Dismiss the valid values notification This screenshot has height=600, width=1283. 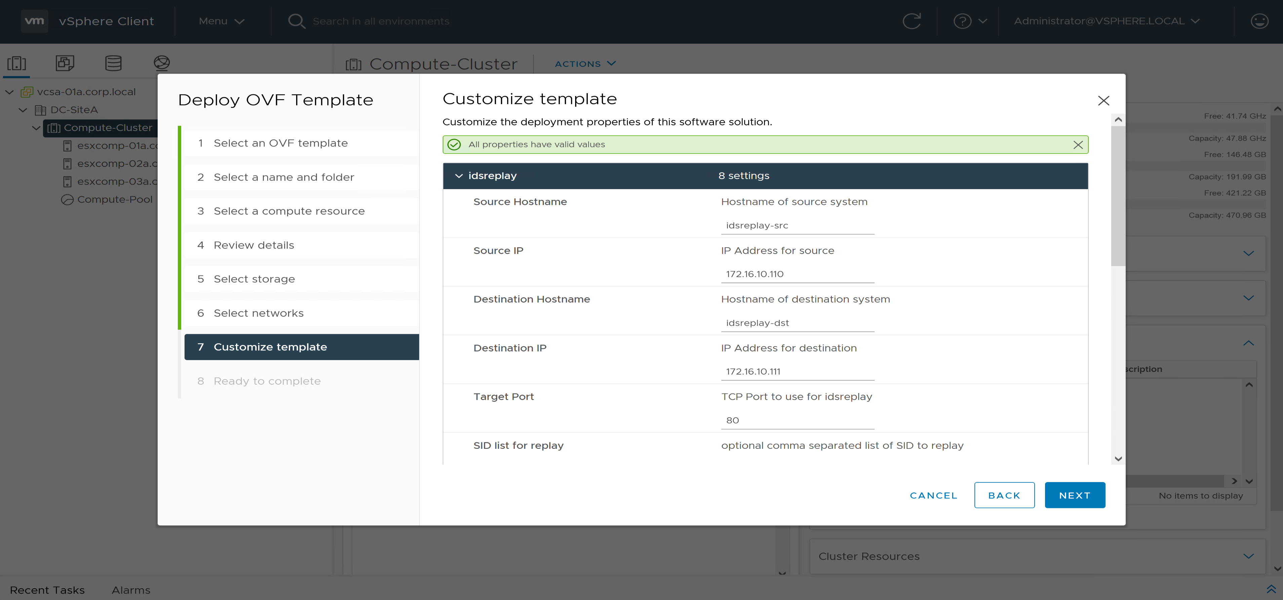(x=1078, y=145)
